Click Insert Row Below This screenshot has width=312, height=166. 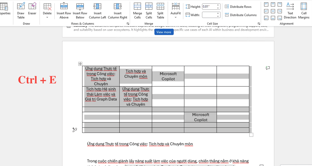click(x=80, y=11)
